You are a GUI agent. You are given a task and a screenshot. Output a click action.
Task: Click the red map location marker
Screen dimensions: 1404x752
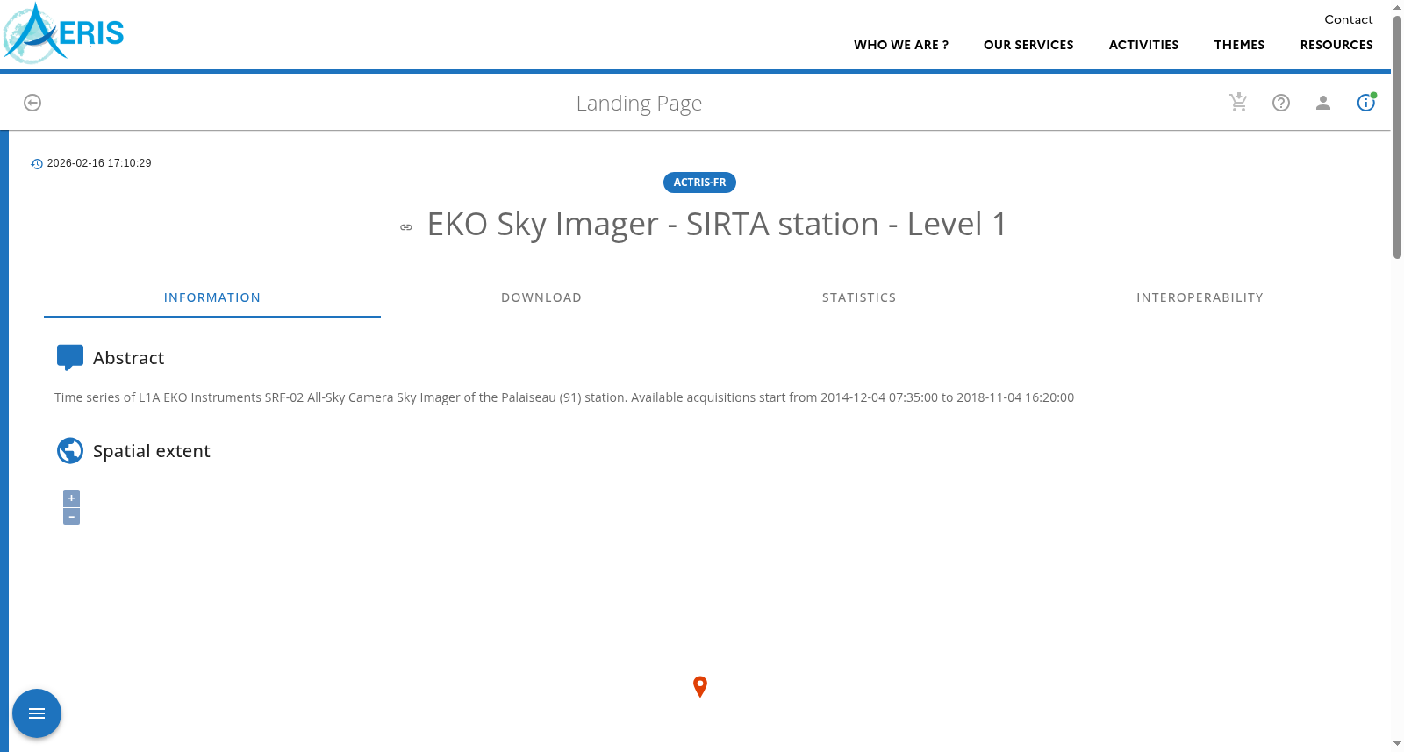tap(700, 686)
